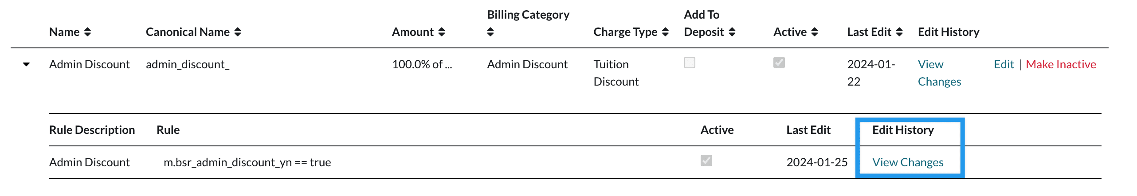1137x196 pixels.
Task: Open View Changes for Admin Discount charge
Action: coord(939,73)
